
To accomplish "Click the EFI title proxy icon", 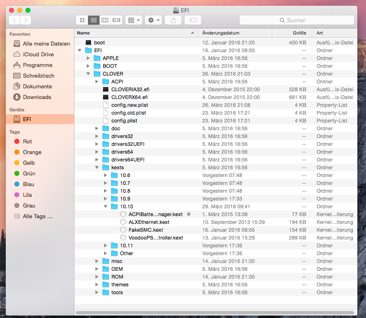I will coord(176,10).
